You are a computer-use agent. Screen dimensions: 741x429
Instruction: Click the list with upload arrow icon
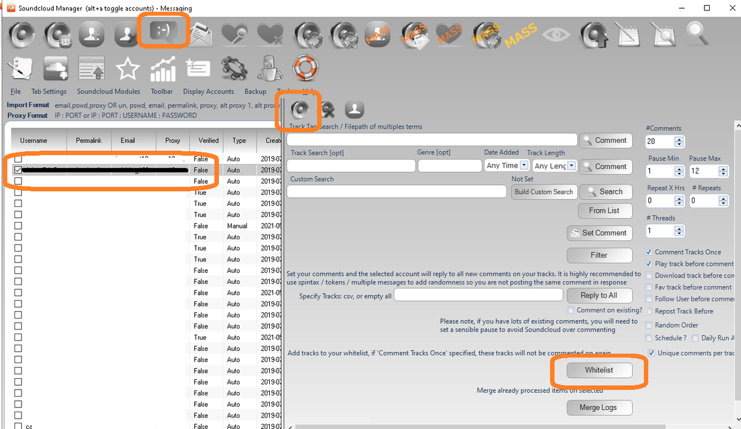click(91, 69)
